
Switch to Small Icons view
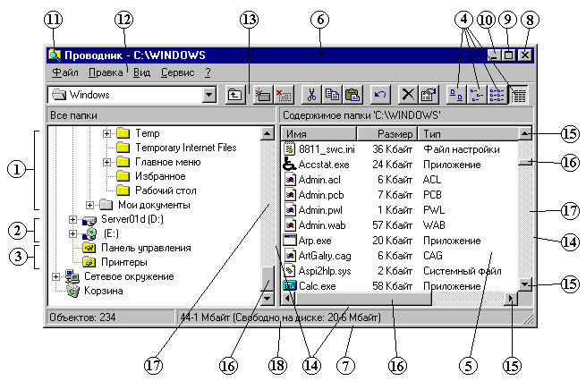point(477,95)
